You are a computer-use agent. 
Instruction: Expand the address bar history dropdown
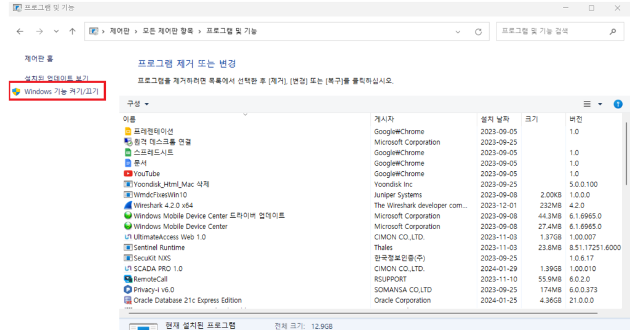(x=458, y=32)
